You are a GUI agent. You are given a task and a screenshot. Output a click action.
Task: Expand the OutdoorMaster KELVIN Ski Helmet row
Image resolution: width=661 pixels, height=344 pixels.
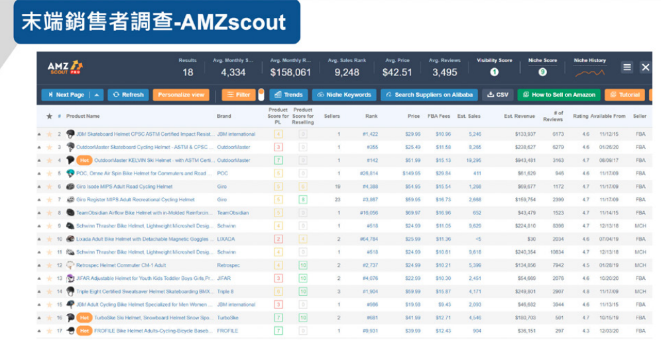click(39, 160)
